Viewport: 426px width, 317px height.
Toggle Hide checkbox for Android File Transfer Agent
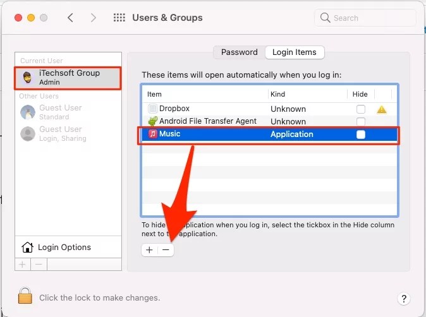[361, 121]
